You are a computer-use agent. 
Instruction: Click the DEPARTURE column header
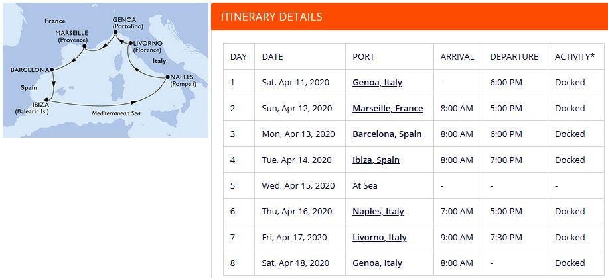514,57
